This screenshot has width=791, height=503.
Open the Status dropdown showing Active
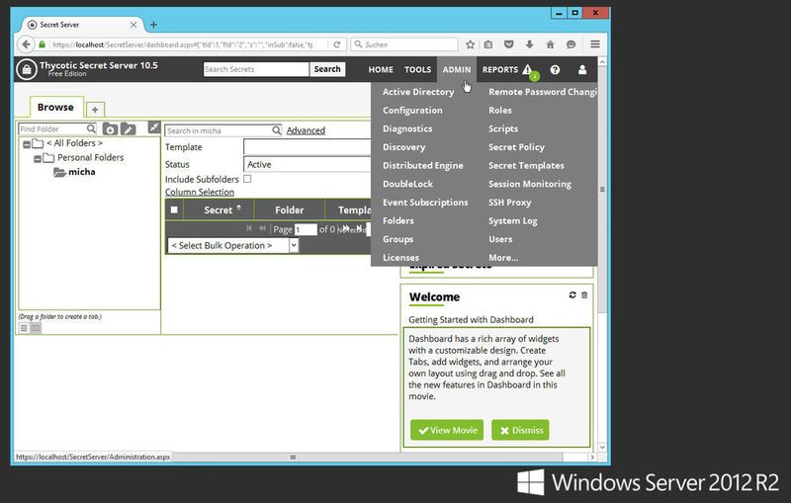pos(307,164)
